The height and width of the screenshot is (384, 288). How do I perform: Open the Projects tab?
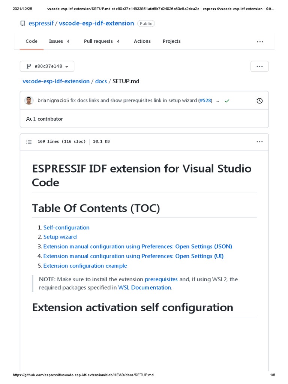click(x=171, y=41)
